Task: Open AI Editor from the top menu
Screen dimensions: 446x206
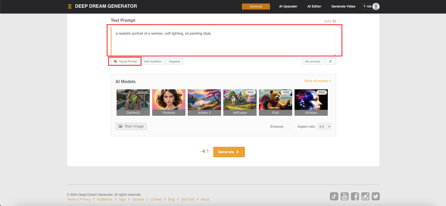Action: point(314,6)
